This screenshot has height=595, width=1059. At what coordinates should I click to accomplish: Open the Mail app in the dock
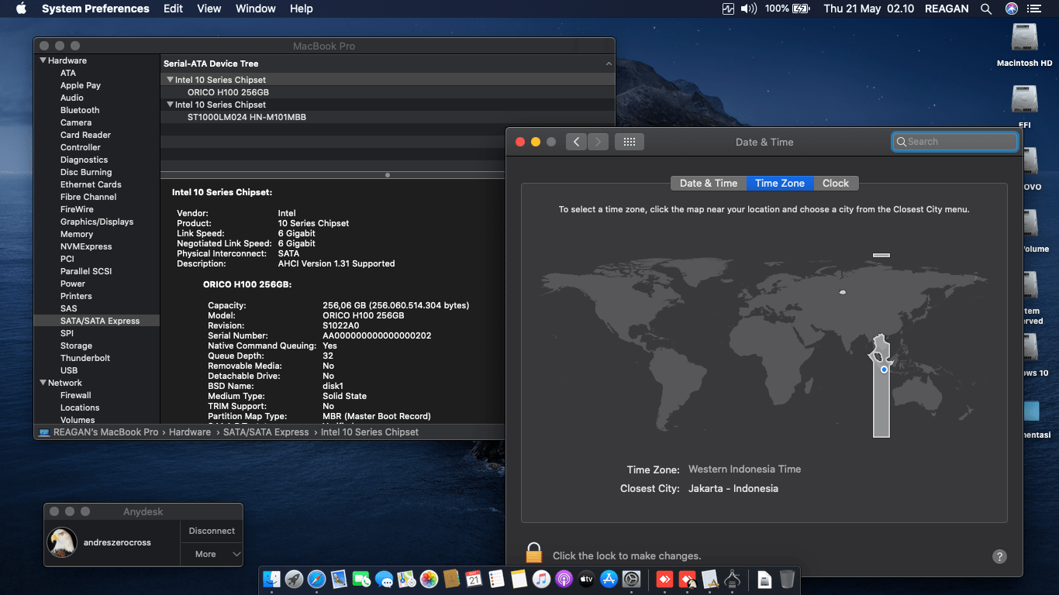coord(339,579)
